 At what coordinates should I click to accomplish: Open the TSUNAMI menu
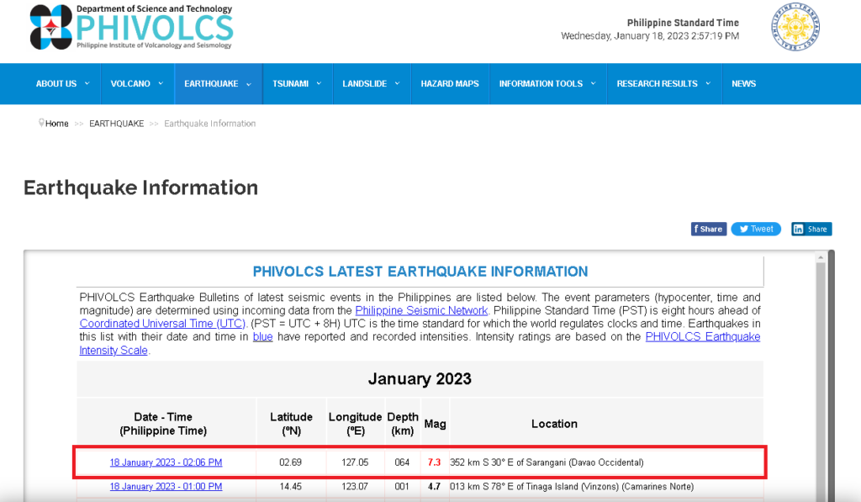[x=290, y=83]
